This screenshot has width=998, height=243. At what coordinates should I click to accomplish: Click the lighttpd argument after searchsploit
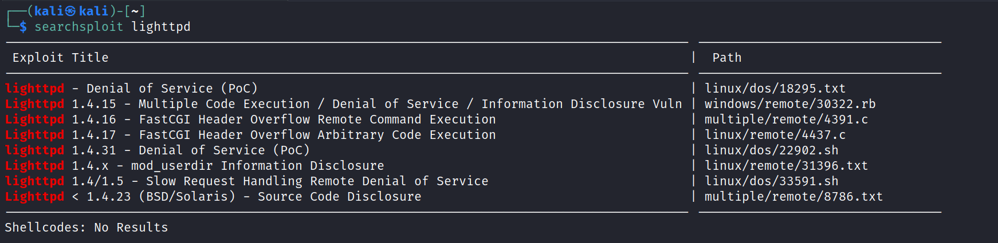(x=161, y=27)
